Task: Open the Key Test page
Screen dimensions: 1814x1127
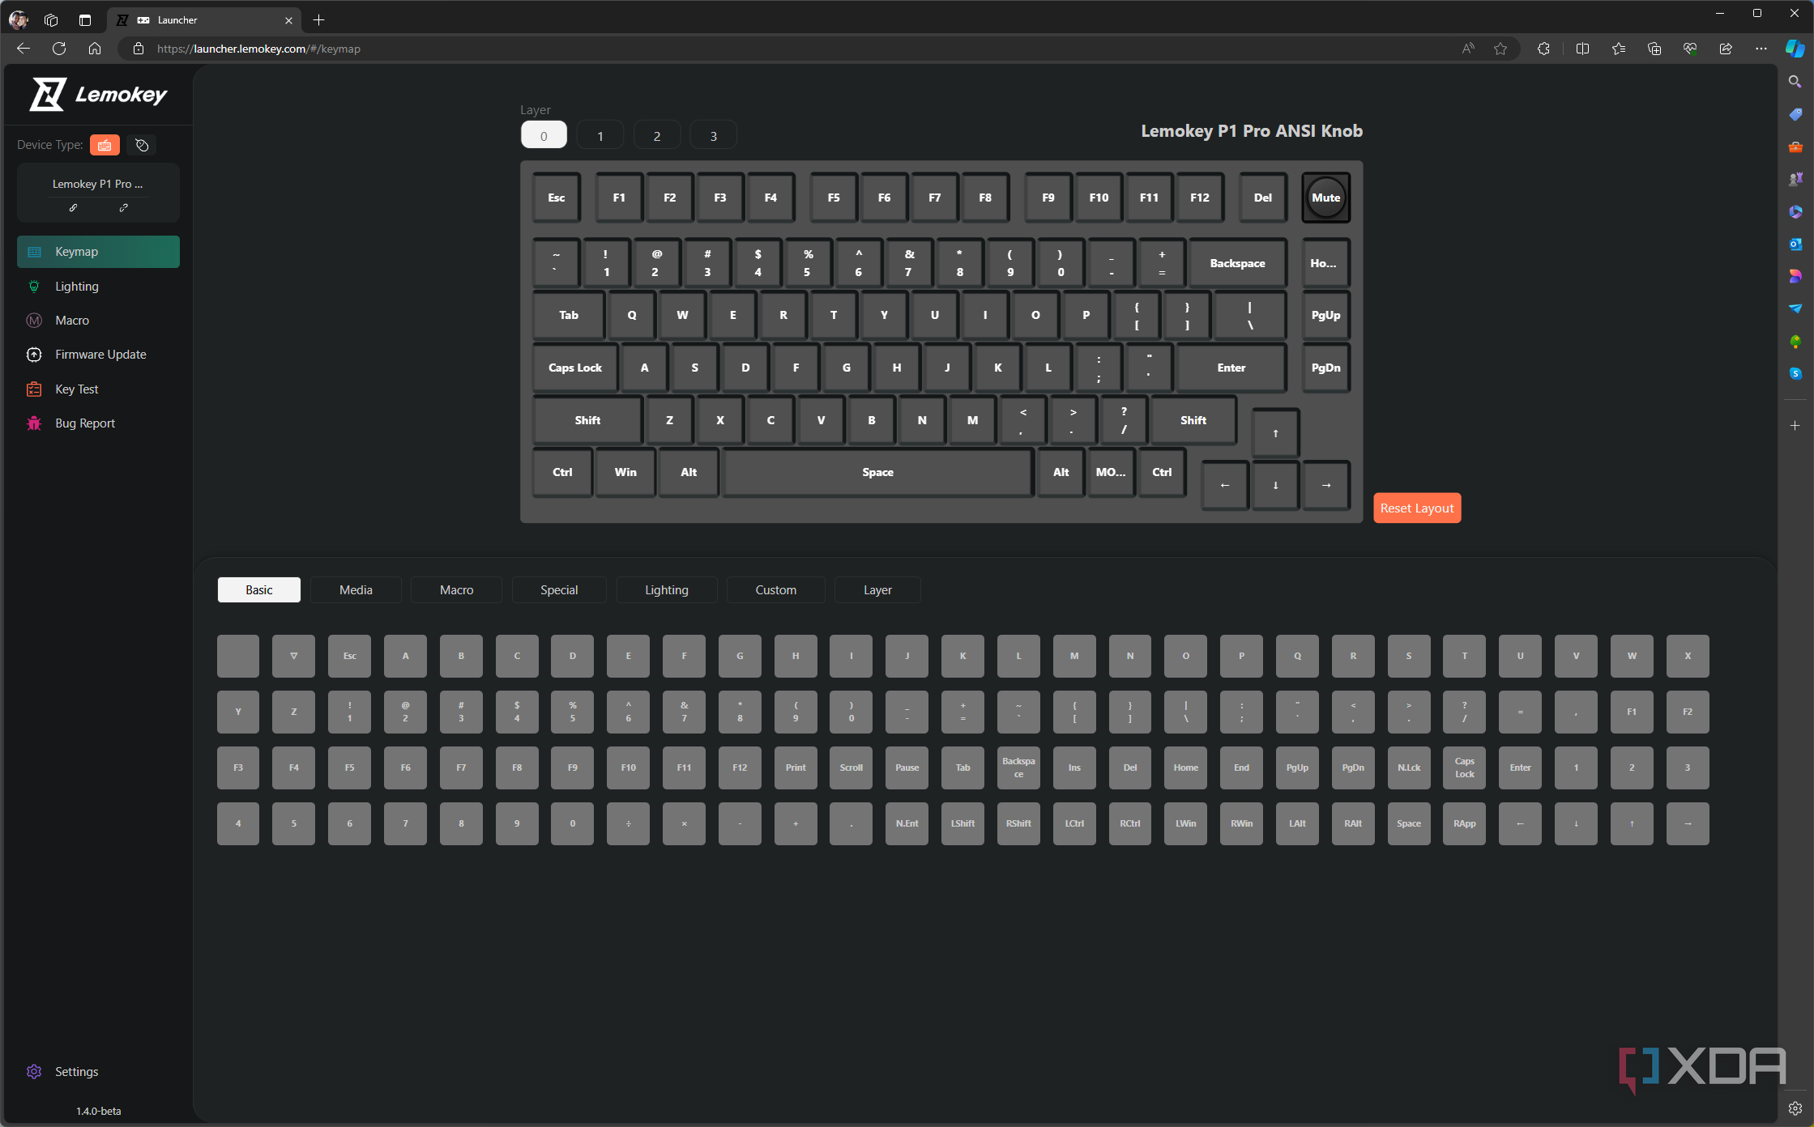Action: coord(98,389)
